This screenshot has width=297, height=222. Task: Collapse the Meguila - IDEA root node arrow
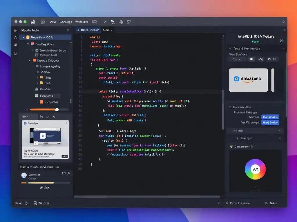pyautogui.click(x=24, y=37)
